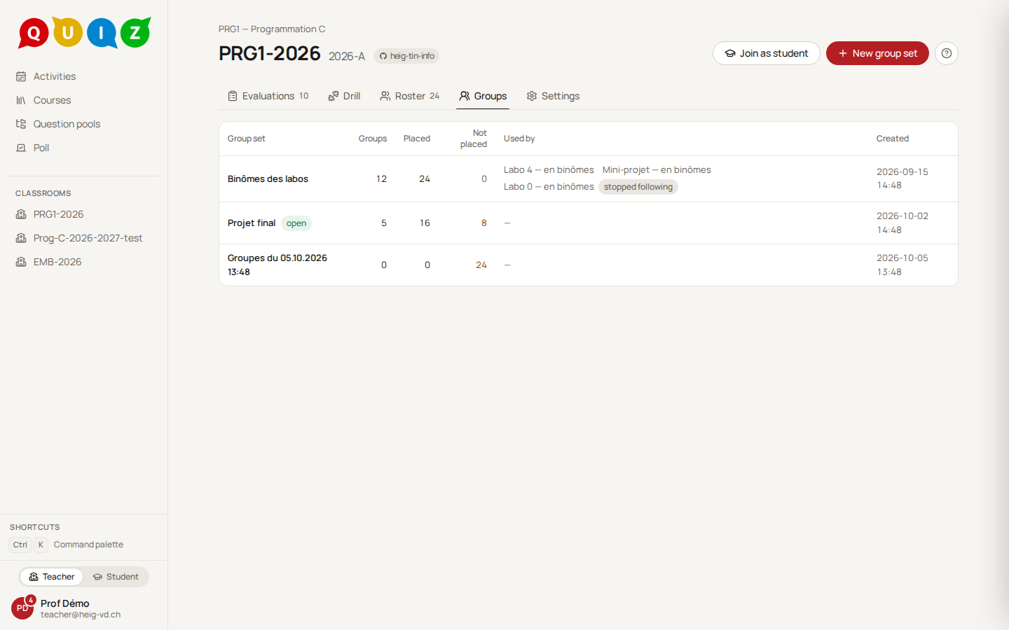Click the Question pools tree icon
1009x630 pixels.
pos(21,124)
